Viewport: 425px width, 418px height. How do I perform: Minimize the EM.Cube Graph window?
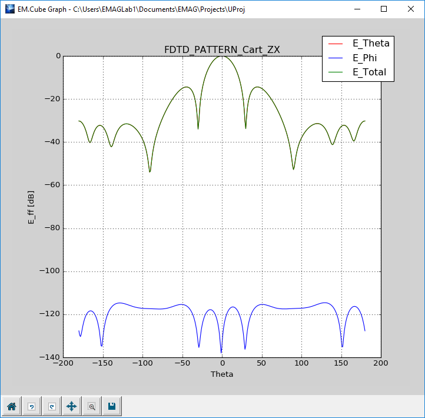point(357,9)
